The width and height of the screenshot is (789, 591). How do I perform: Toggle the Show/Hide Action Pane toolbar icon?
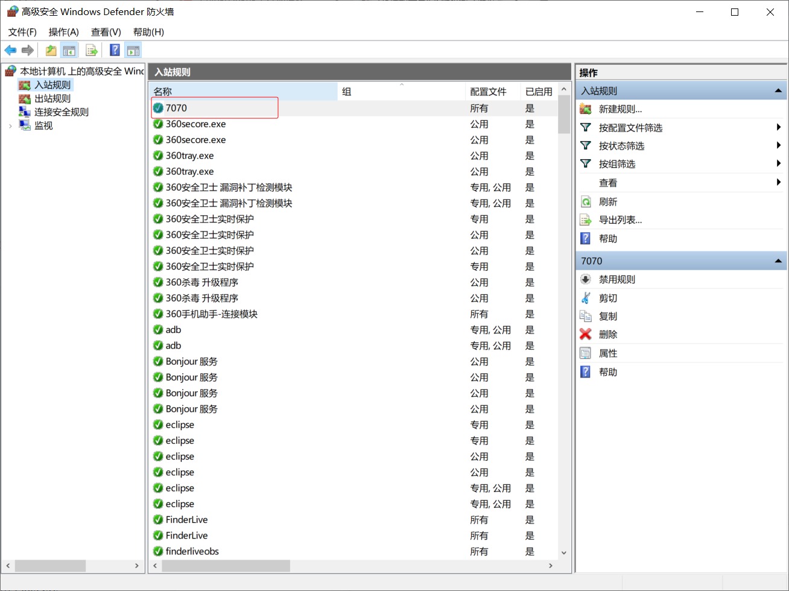pos(133,51)
